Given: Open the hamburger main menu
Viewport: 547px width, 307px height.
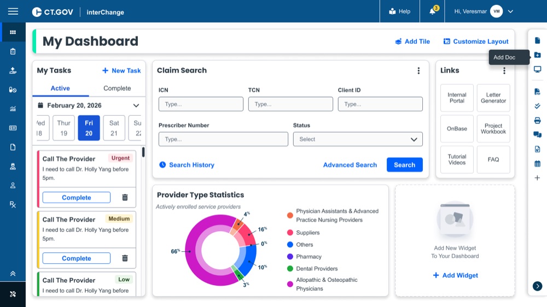Looking at the screenshot, I should tap(13, 11).
